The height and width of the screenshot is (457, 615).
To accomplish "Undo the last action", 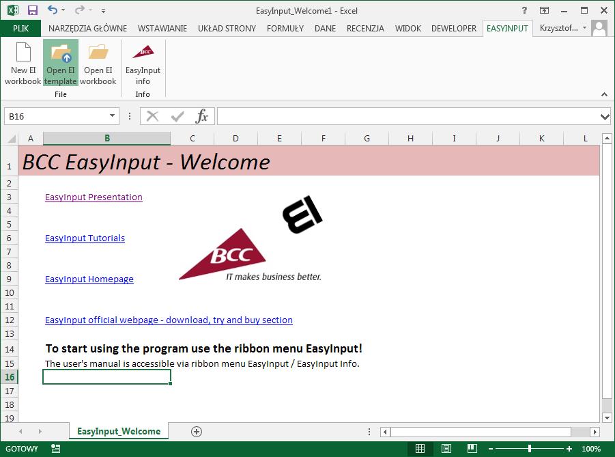I will (52, 10).
